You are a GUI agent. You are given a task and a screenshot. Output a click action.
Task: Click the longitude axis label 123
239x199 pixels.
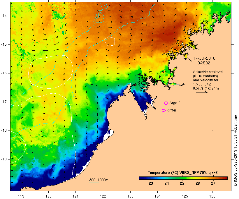click(x=130, y=196)
